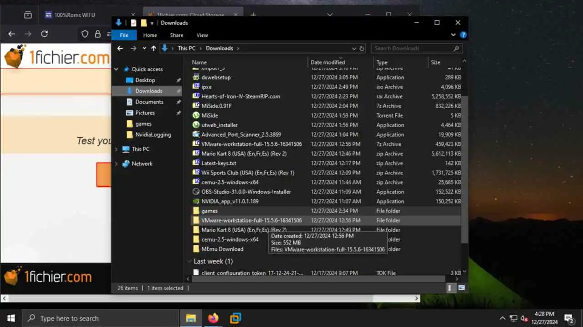This screenshot has width=583, height=327.
Task: Collapse Quick access tree node
Action: pyautogui.click(x=116, y=69)
